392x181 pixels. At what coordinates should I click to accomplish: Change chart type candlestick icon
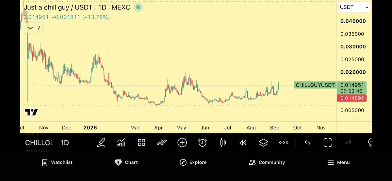[x=223, y=143]
